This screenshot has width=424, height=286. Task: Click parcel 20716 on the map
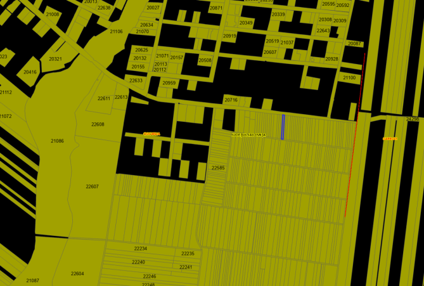(231, 100)
